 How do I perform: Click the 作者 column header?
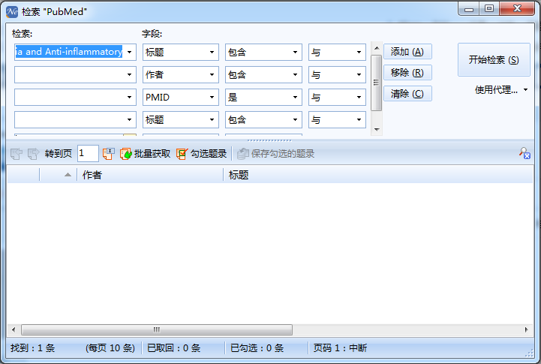[x=150, y=175]
